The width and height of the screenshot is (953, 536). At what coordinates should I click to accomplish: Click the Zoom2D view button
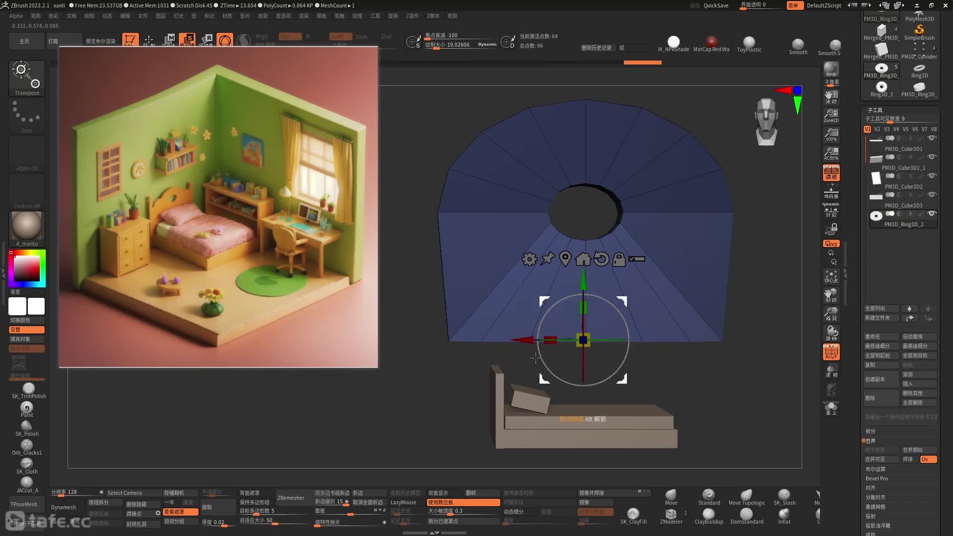831,116
